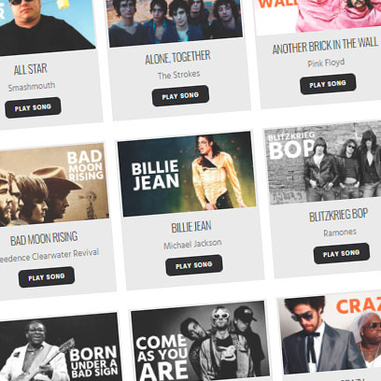Open the Bad Moon Rising title text
Image resolution: width=381 pixels, height=381 pixels.
pos(44,239)
